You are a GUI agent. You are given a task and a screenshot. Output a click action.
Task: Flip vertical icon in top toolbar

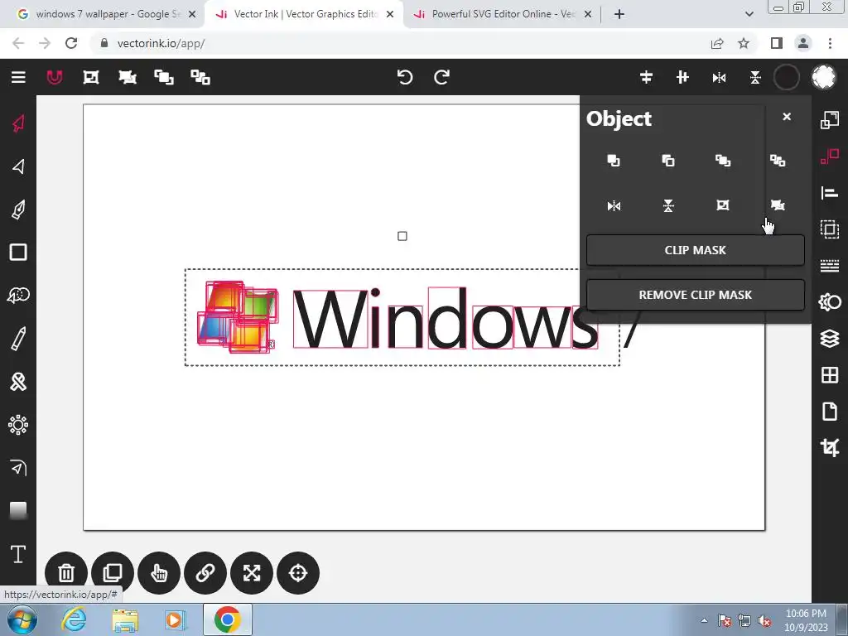pyautogui.click(x=755, y=78)
